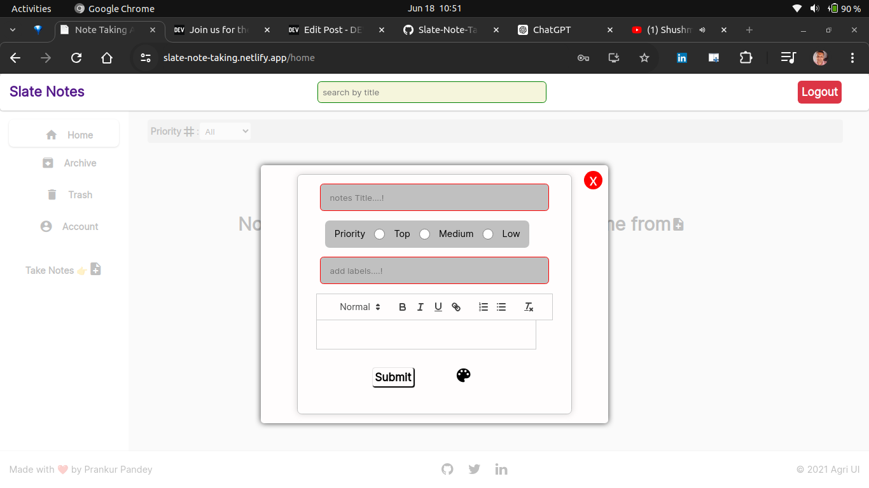Click inside the note body editor area
This screenshot has height=488, width=869.
click(426, 334)
